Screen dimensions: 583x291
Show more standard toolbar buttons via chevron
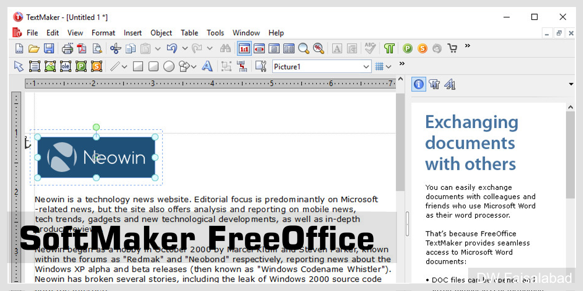(468, 45)
